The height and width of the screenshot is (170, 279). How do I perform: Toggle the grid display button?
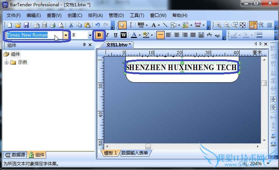coord(269,25)
